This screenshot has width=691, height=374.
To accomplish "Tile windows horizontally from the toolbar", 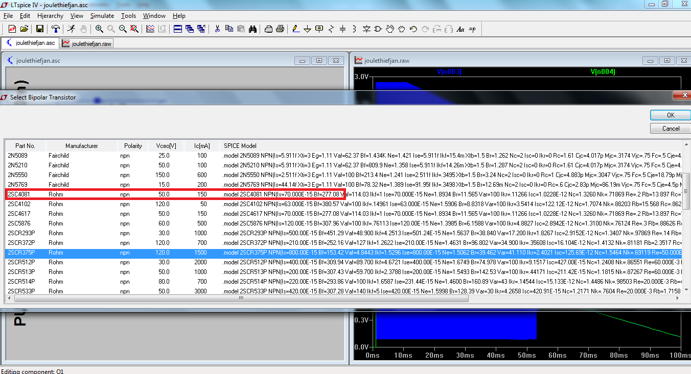I will [178, 29].
